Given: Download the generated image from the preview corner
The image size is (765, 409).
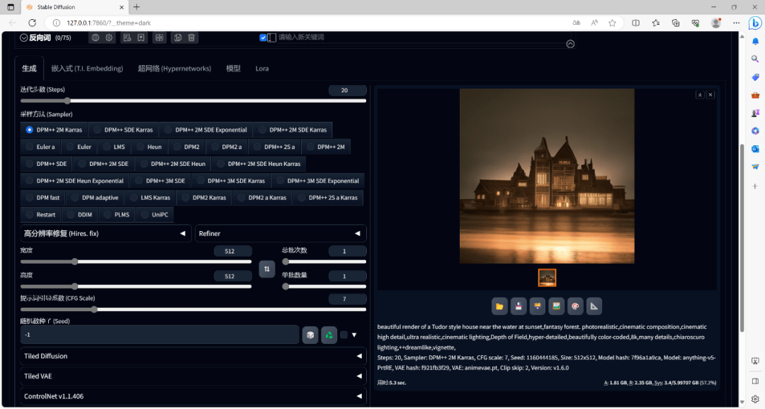Looking at the screenshot, I should pos(699,94).
